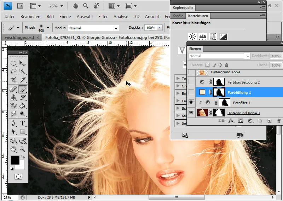Click the foreground color swatch
Image resolution: width=283 pixels, height=201 pixels.
point(15,160)
